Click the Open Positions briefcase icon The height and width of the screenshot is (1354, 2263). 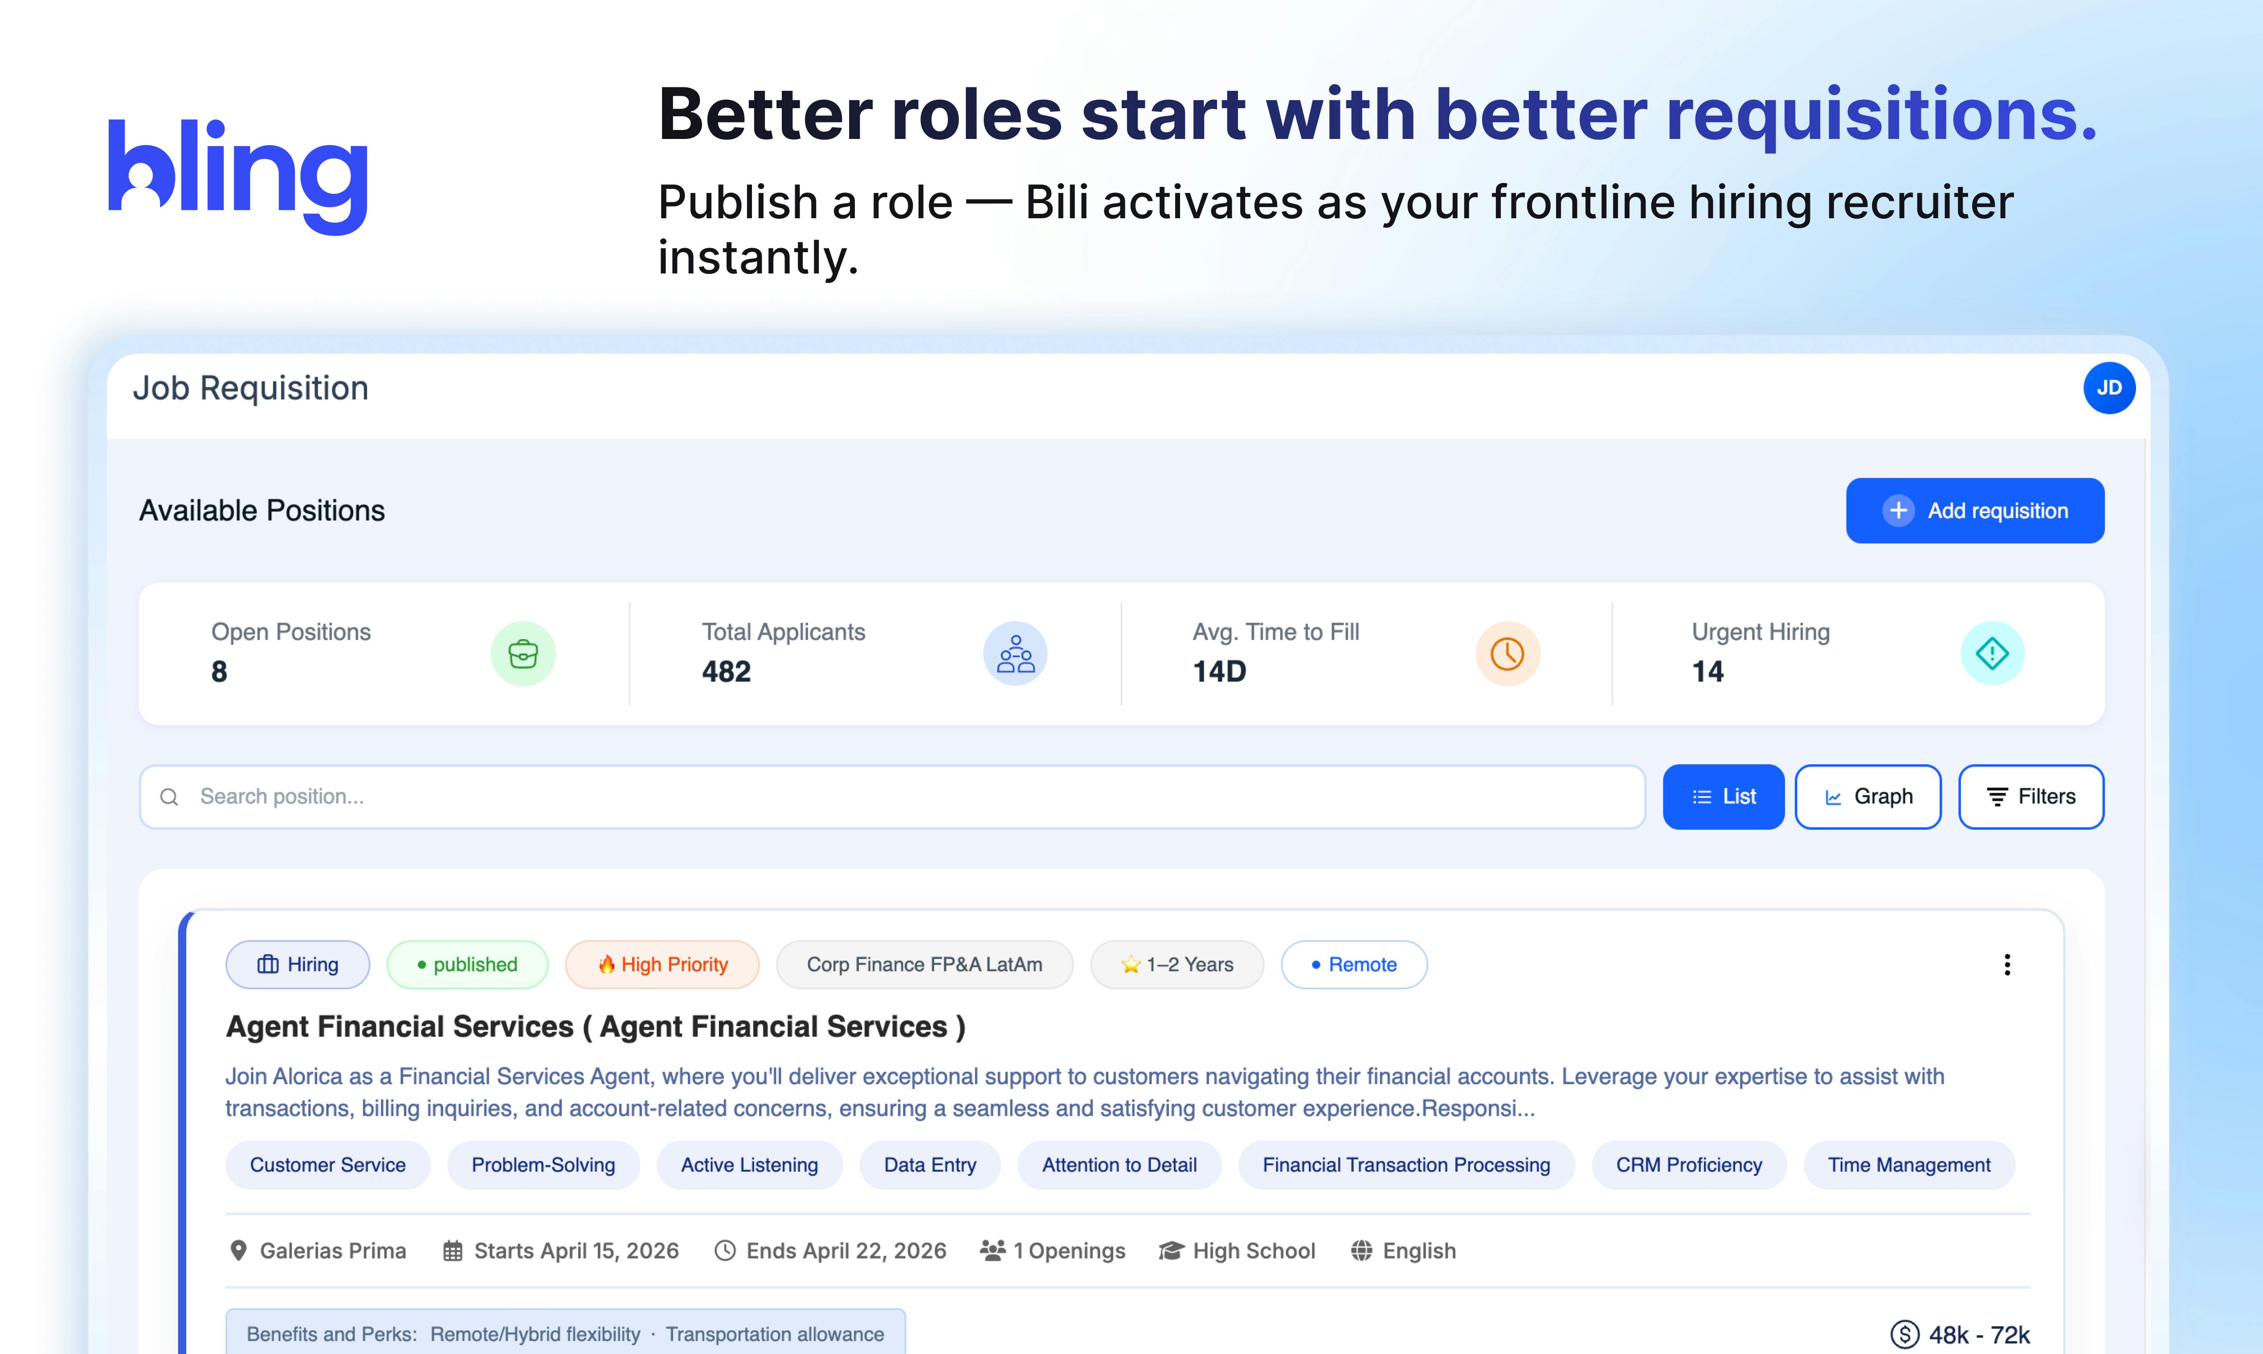[523, 653]
